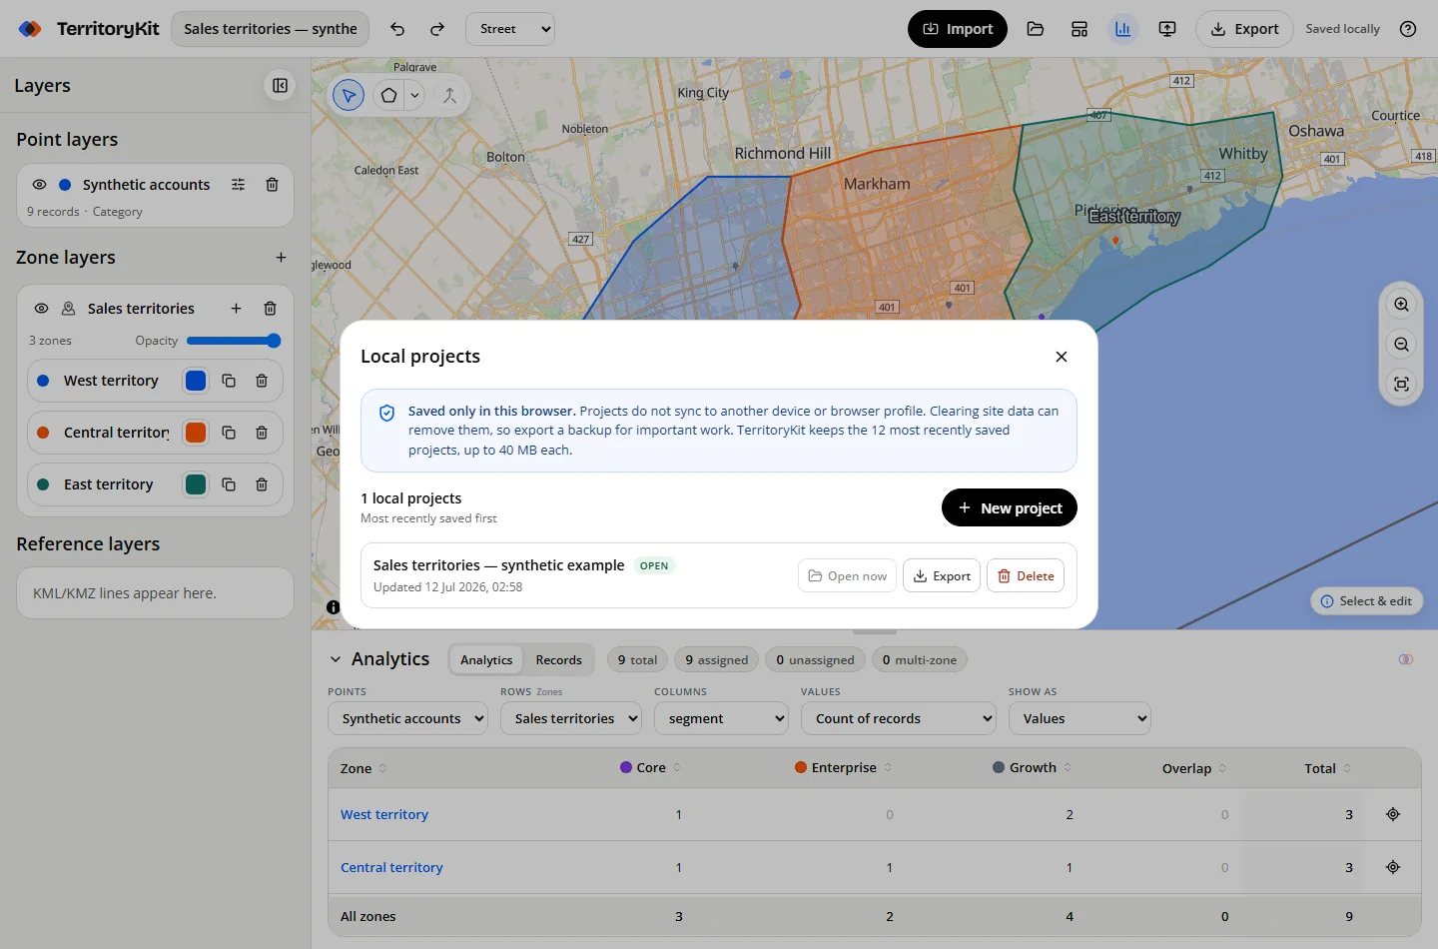Open the Columns segment dropdown
The image size is (1438, 949).
pos(721,718)
